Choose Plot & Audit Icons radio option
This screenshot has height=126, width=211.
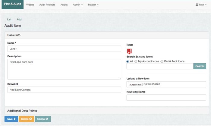pyautogui.click(x=162, y=61)
